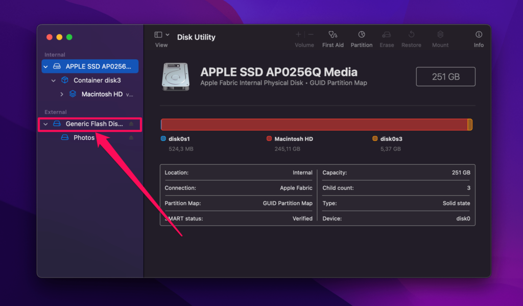Open the Partition pie chart icon
This screenshot has height=306, width=523.
point(362,34)
